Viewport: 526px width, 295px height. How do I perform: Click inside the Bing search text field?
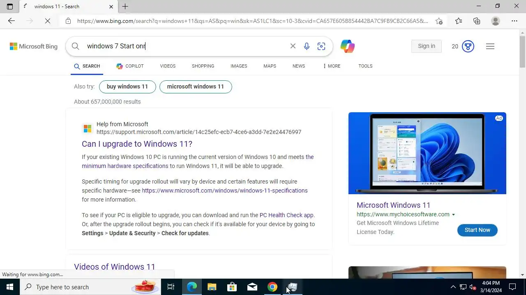click(x=185, y=46)
